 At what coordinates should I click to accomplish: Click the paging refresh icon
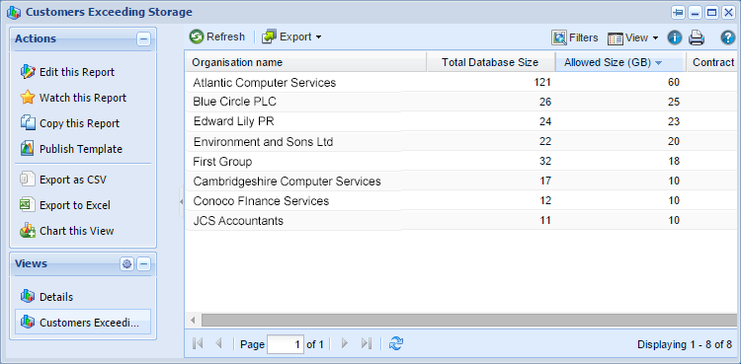pos(395,343)
